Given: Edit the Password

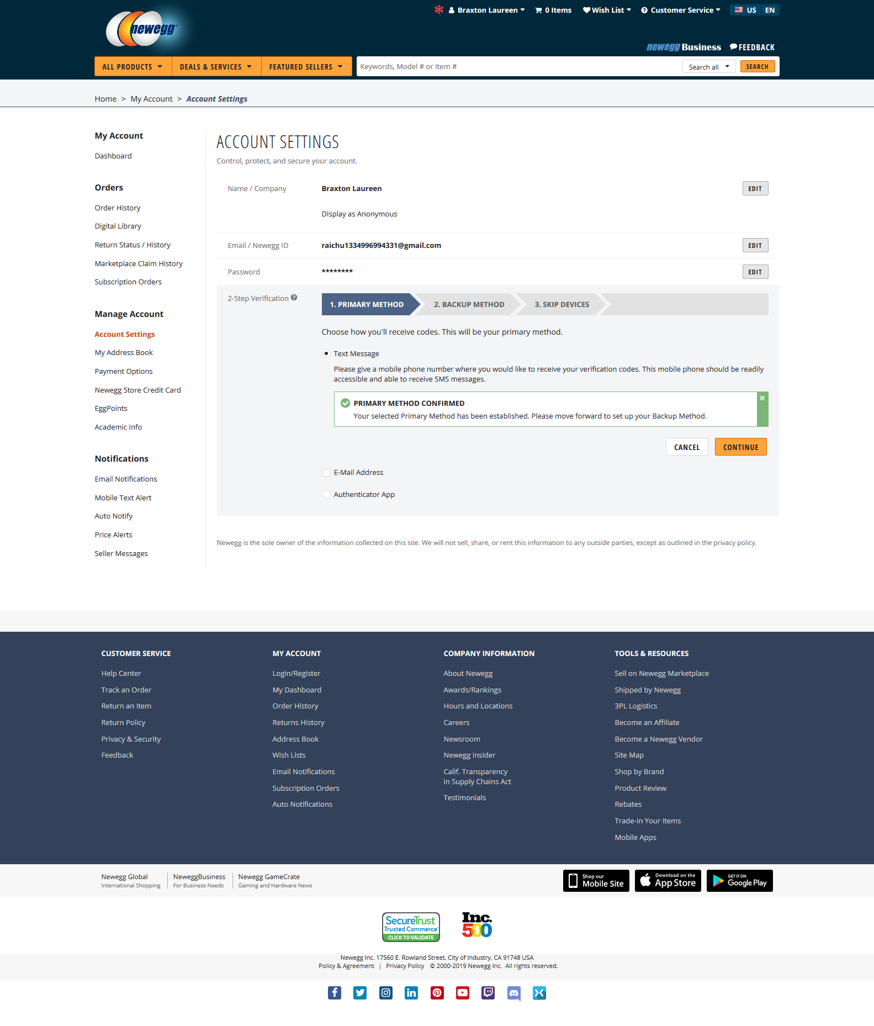Looking at the screenshot, I should pyautogui.click(x=755, y=272).
